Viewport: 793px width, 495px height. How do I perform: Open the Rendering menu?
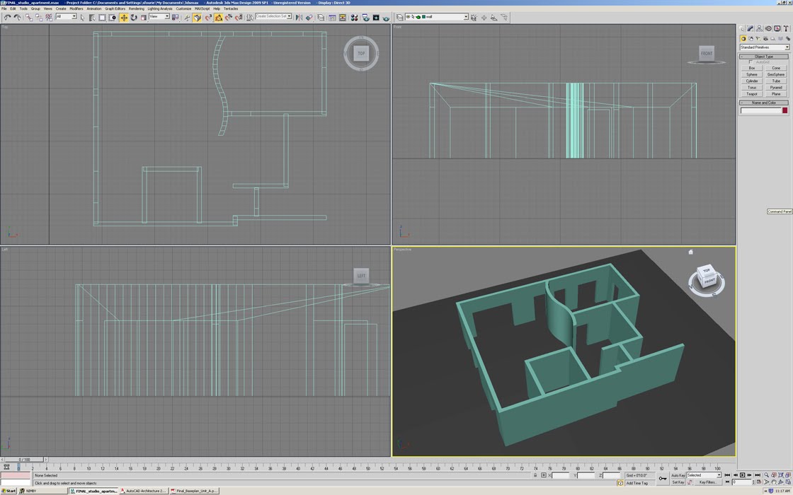pyautogui.click(x=137, y=8)
